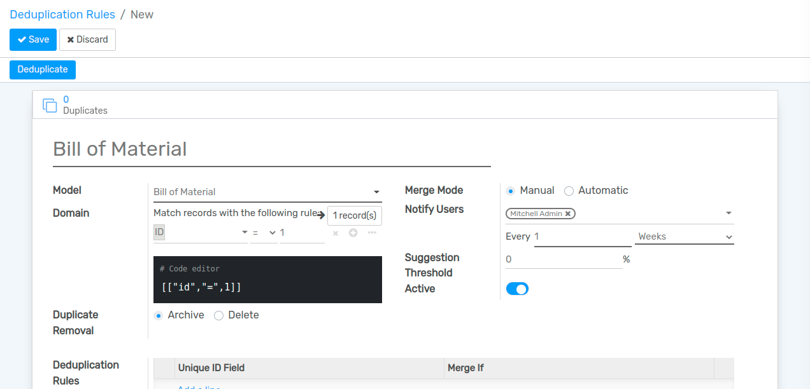Select Automatic merge mode
This screenshot has height=389, width=810.
tap(569, 191)
